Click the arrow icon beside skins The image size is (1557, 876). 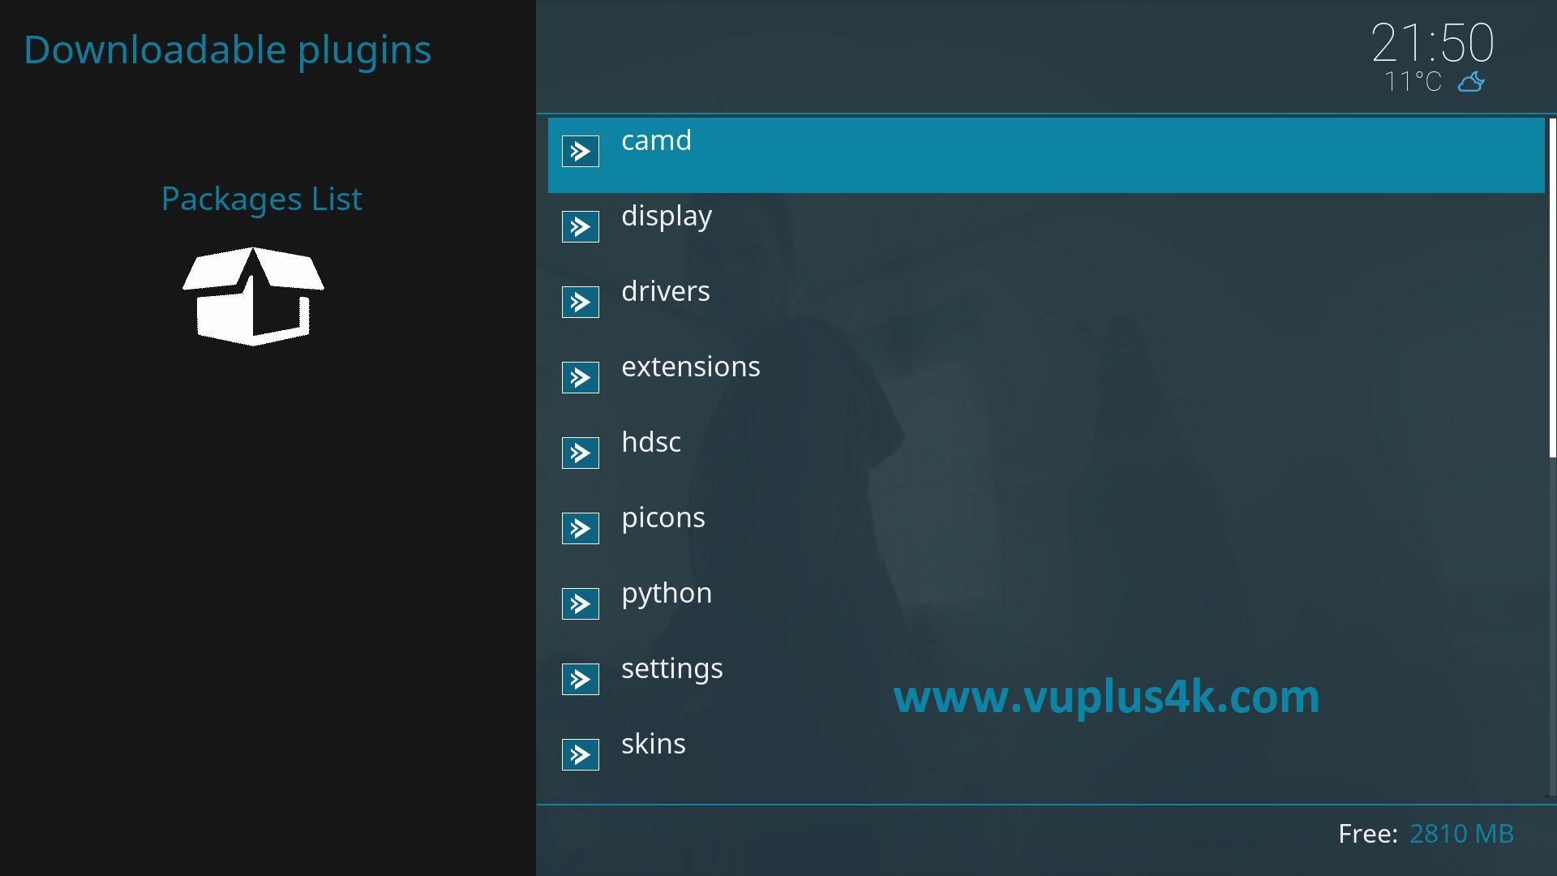(x=581, y=755)
